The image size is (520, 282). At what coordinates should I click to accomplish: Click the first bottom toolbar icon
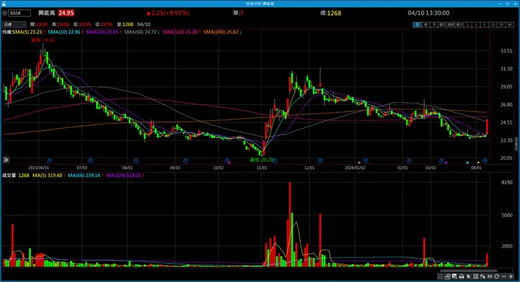tap(440, 276)
